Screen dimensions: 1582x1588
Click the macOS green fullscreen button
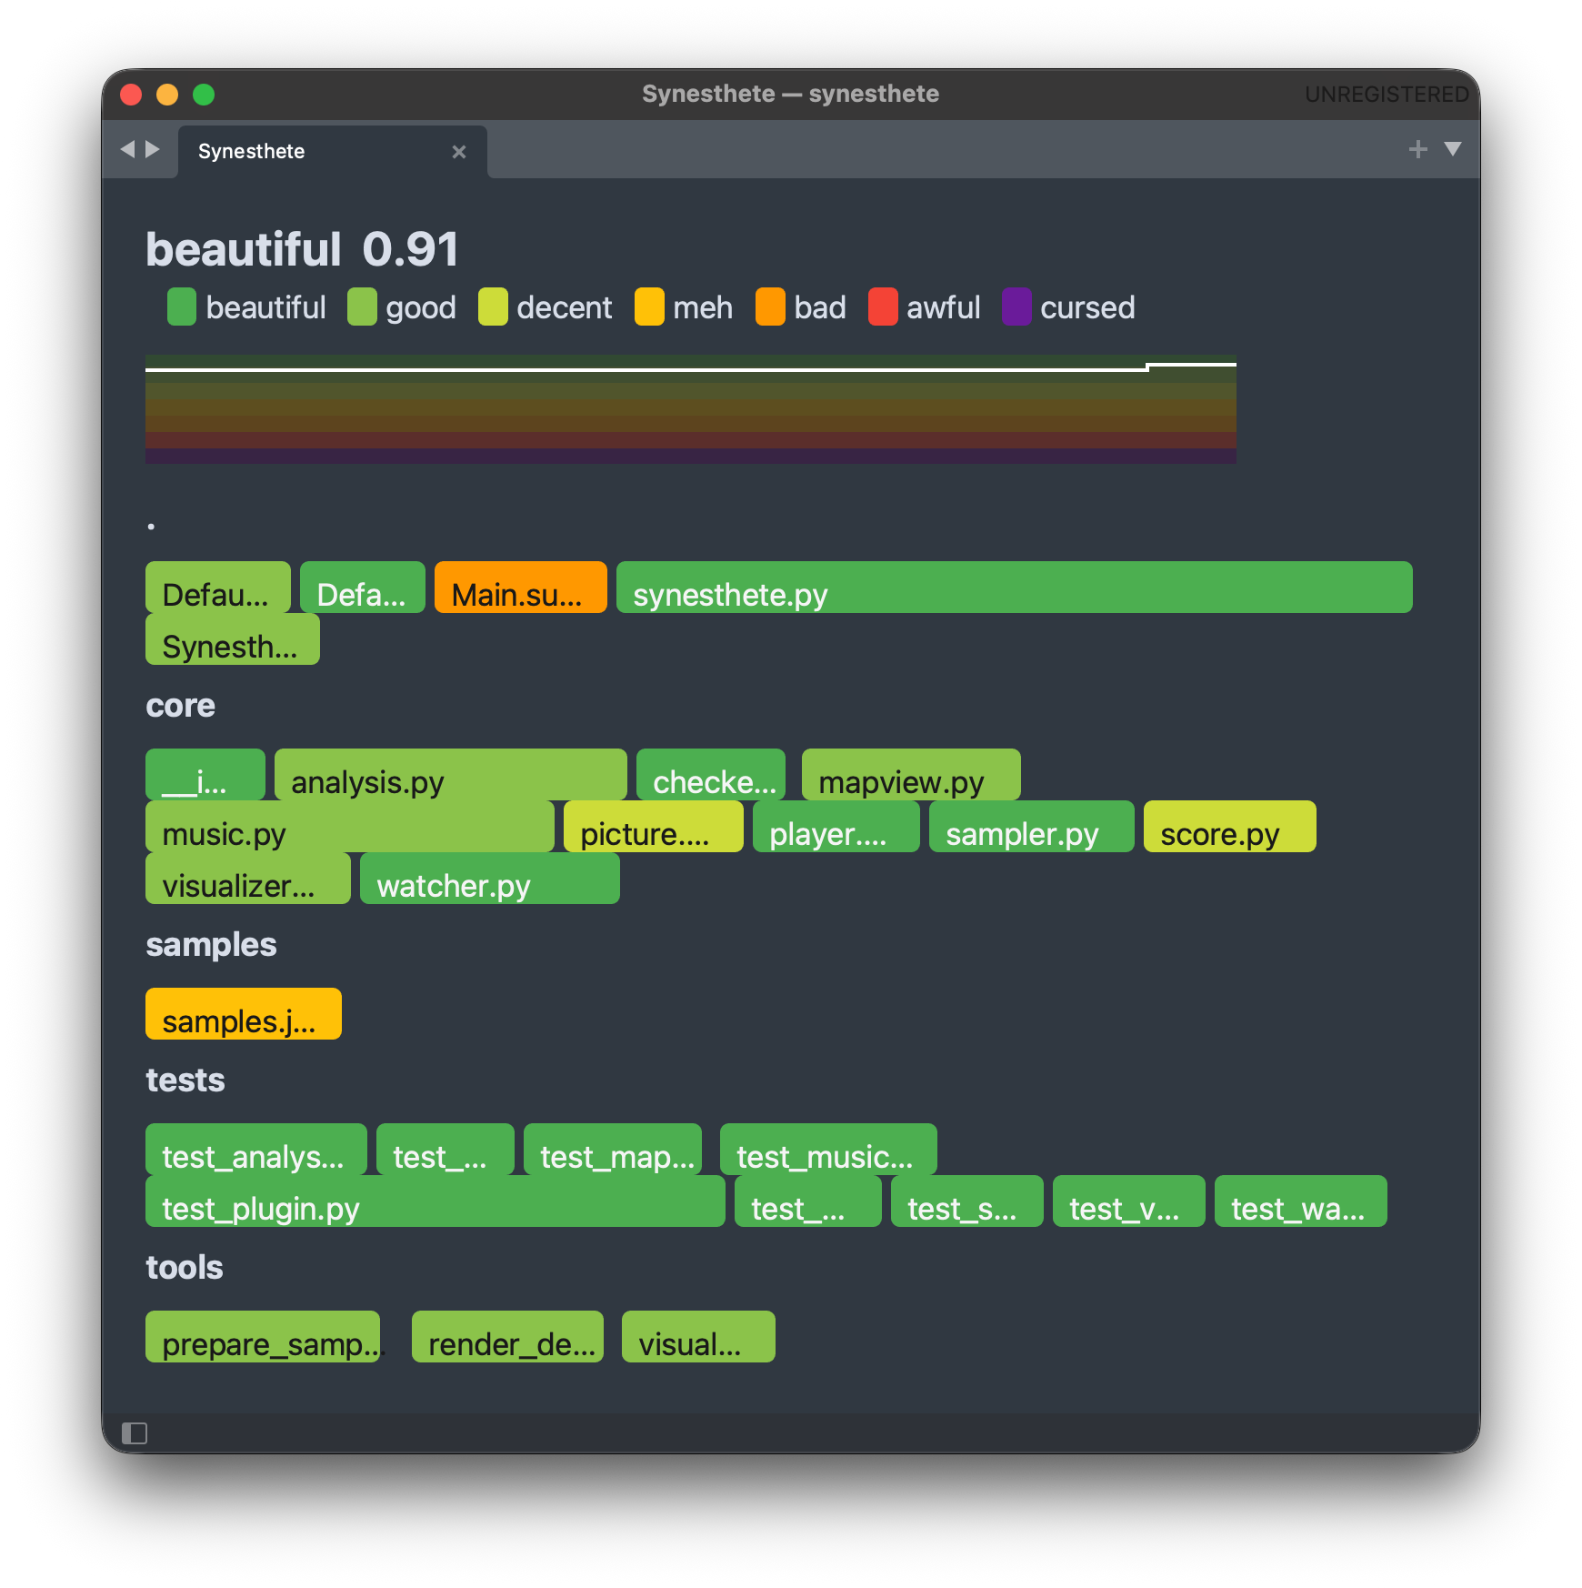204,95
